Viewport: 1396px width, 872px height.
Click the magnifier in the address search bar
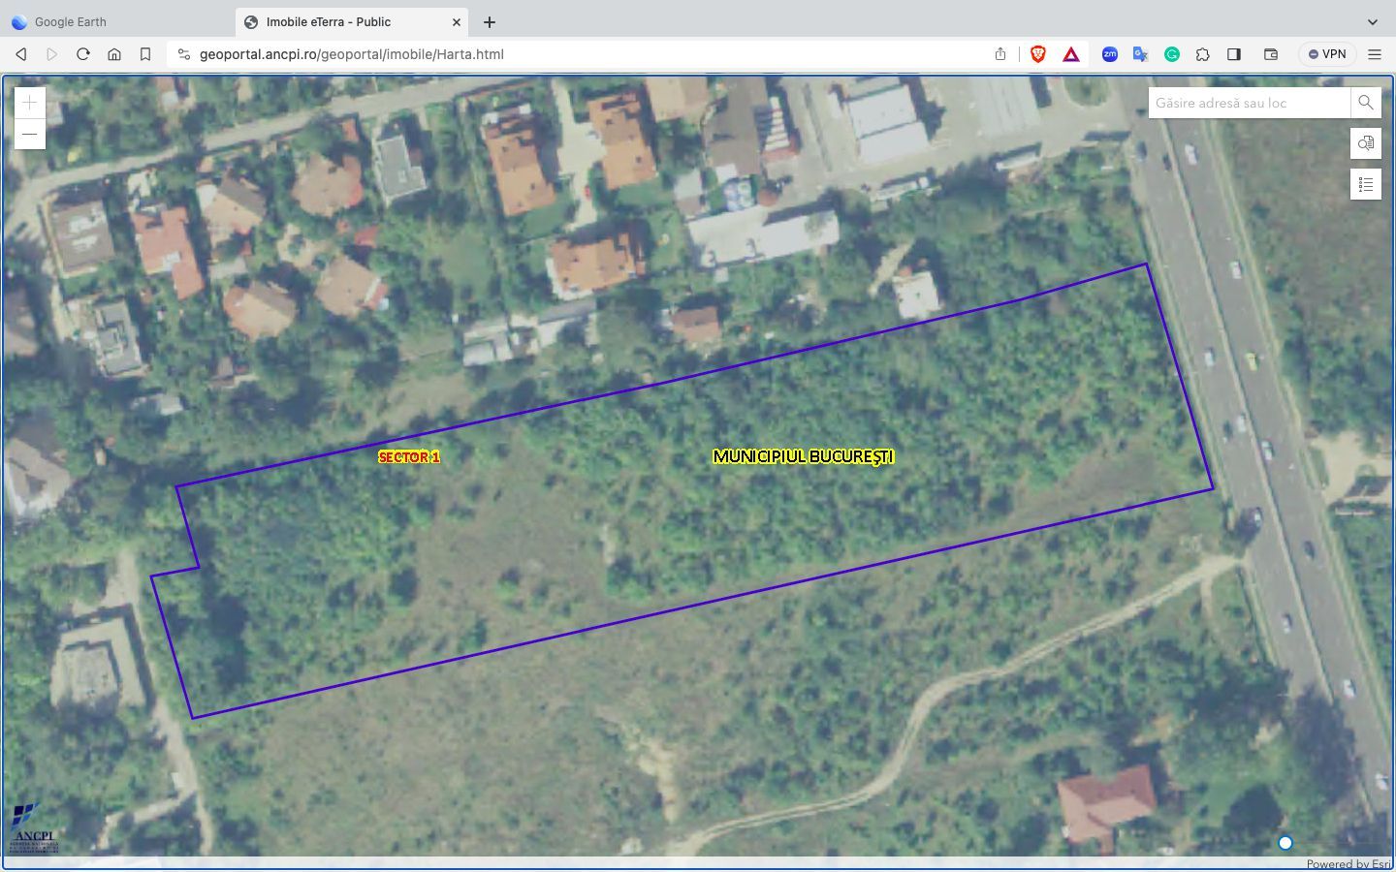1365,102
